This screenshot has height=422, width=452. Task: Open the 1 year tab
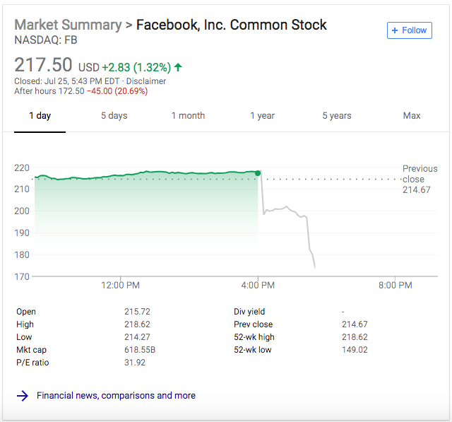click(262, 116)
